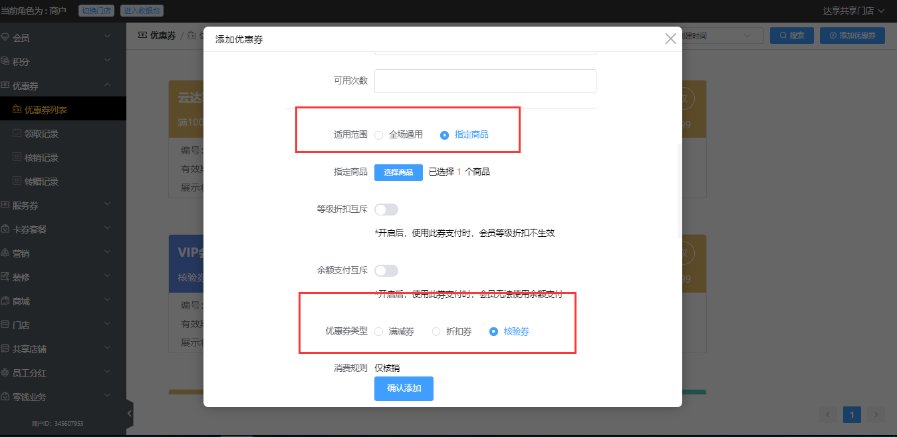Expand the 门店 menu chevron
This screenshot has height=437, width=897.
[x=108, y=325]
